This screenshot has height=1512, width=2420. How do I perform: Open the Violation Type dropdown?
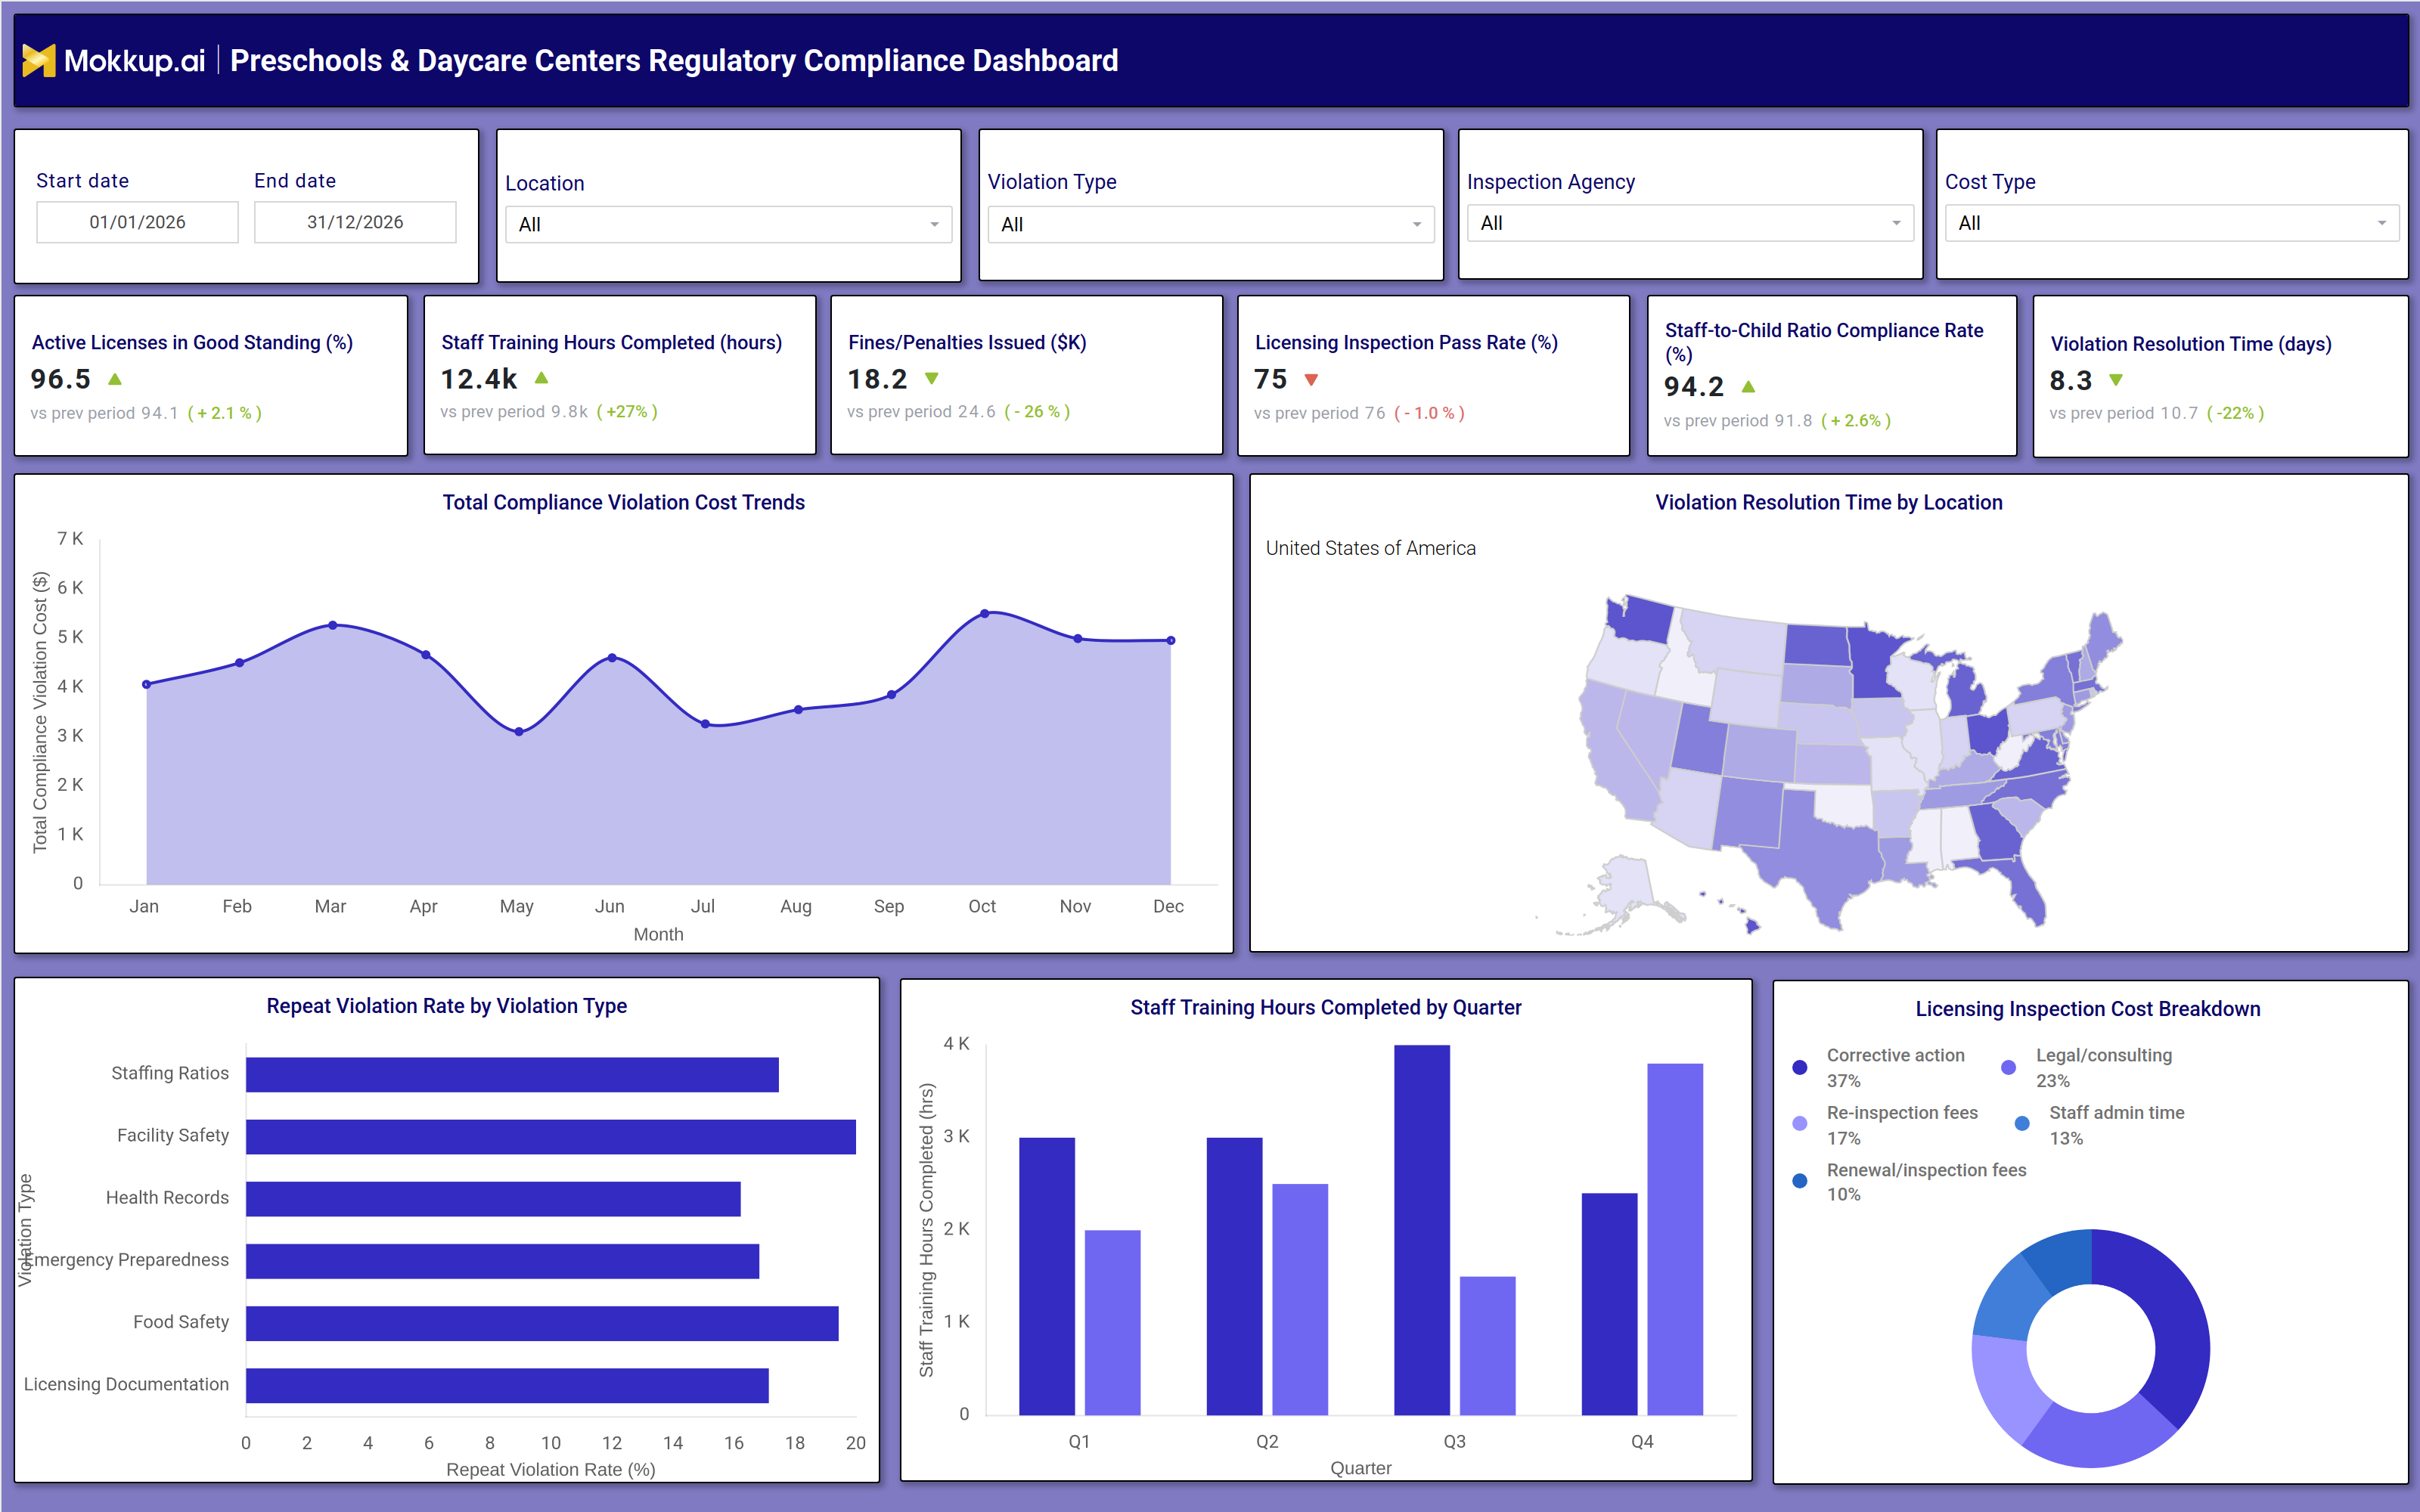tap(1210, 224)
